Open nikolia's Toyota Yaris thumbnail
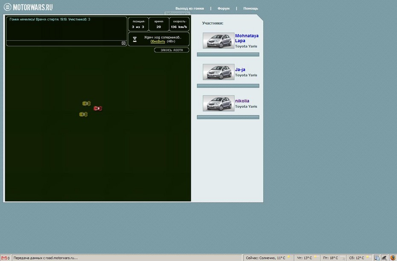397x261 pixels. 219,103
